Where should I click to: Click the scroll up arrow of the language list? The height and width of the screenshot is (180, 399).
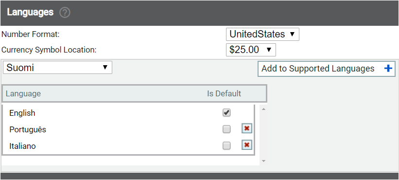(263, 109)
